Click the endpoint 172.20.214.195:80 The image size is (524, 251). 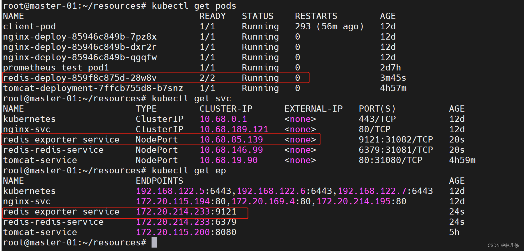(361, 201)
